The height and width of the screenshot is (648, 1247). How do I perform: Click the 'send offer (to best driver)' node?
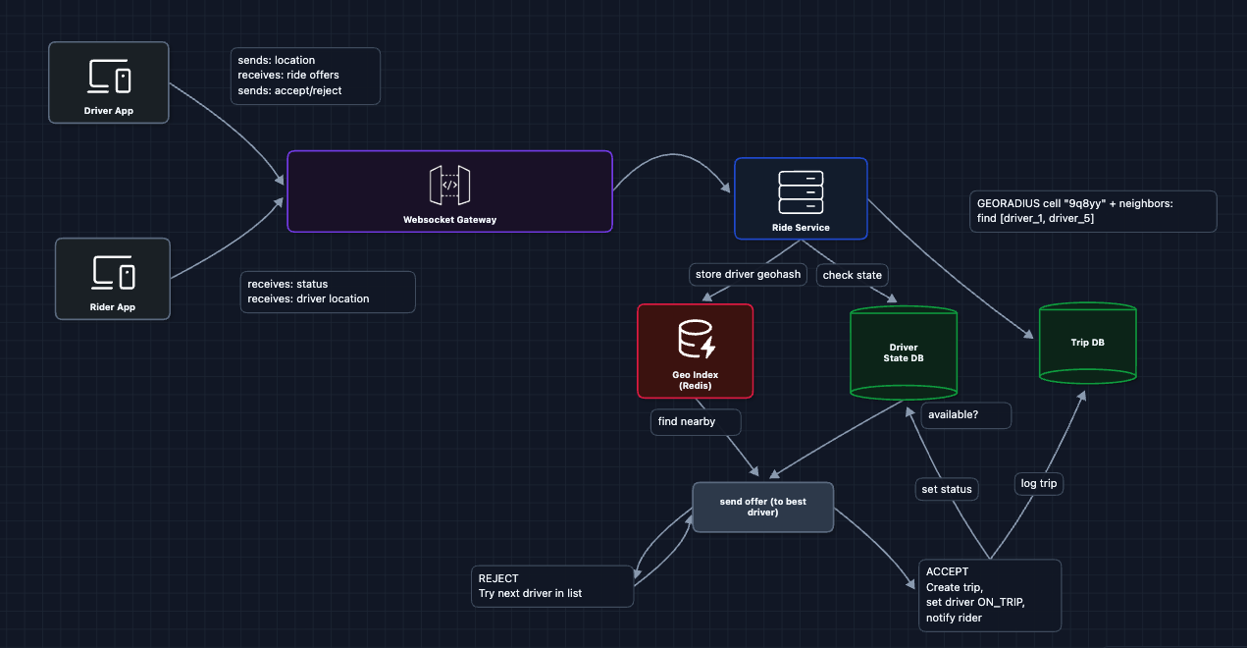pyautogui.click(x=762, y=507)
